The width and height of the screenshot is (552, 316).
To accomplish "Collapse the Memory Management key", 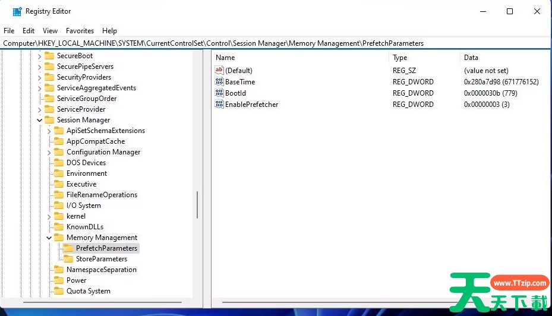I will click(x=49, y=238).
